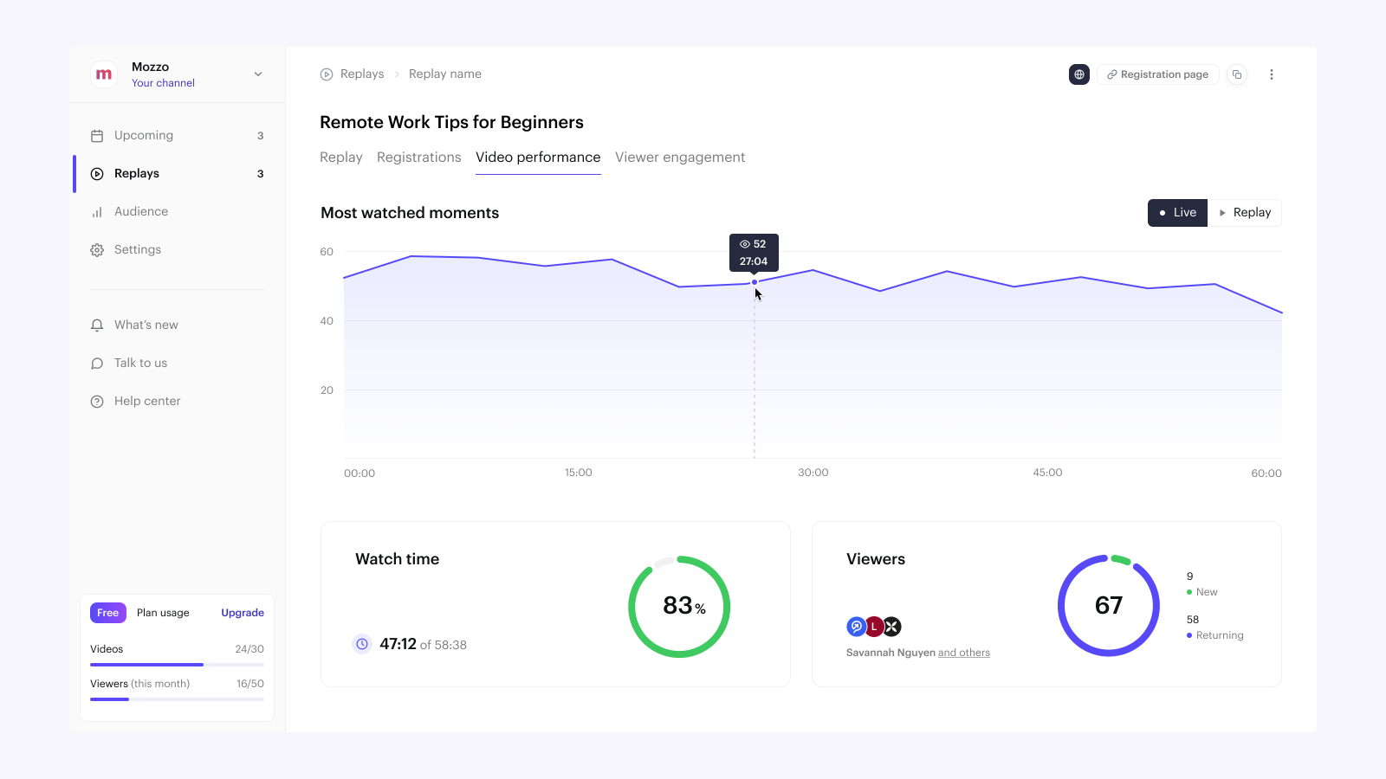Open the Audience analytics icon
The height and width of the screenshot is (779, 1386).
97,211
